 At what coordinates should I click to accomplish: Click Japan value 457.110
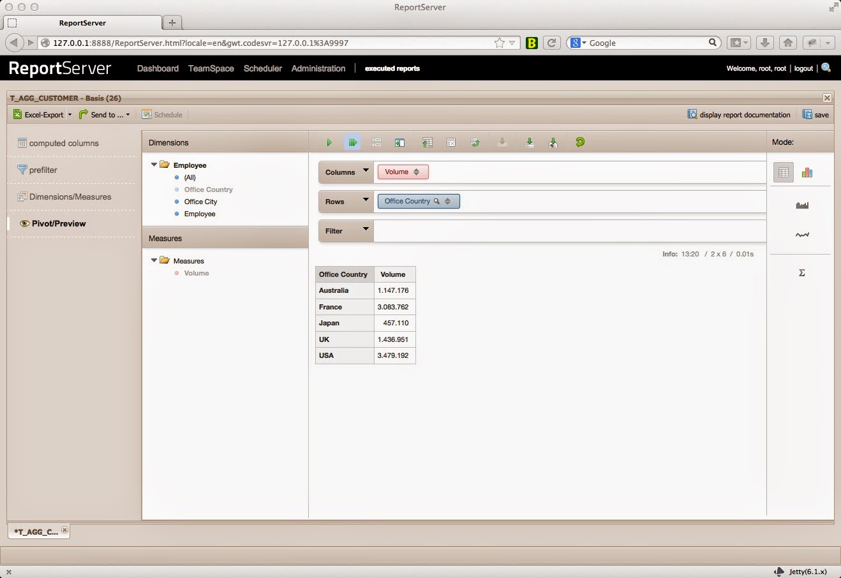click(396, 323)
